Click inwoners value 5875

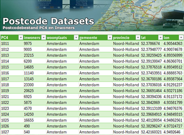point(28,102)
